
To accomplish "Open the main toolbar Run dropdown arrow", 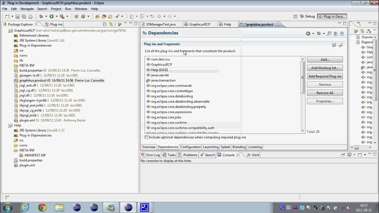I will pyautogui.click(x=57, y=17).
